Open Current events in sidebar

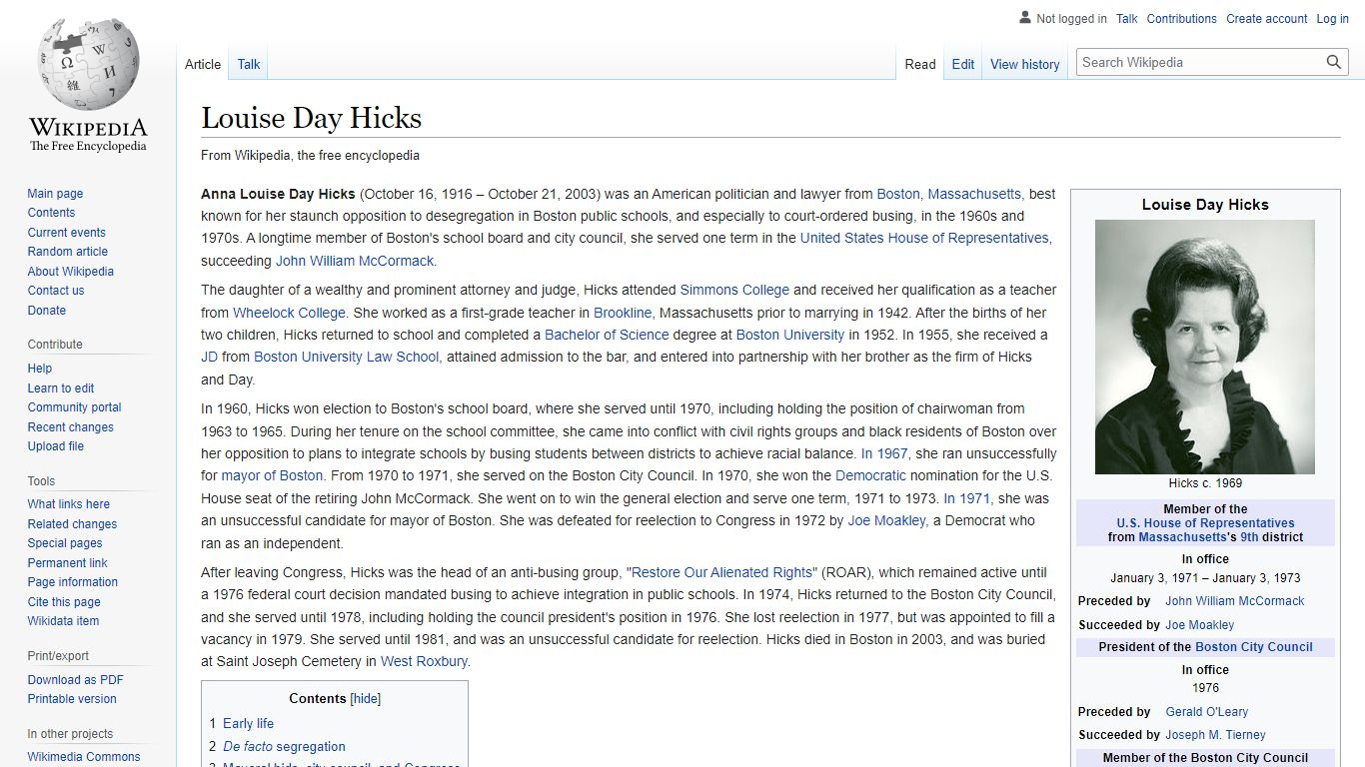(66, 233)
